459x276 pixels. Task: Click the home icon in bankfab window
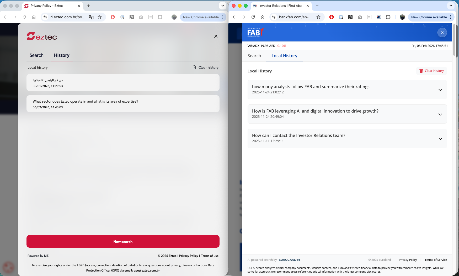pyautogui.click(x=263, y=17)
